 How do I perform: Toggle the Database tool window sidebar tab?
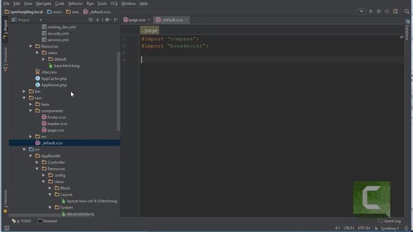coord(407,30)
